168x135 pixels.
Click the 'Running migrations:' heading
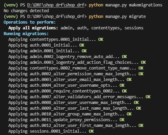click(26, 34)
